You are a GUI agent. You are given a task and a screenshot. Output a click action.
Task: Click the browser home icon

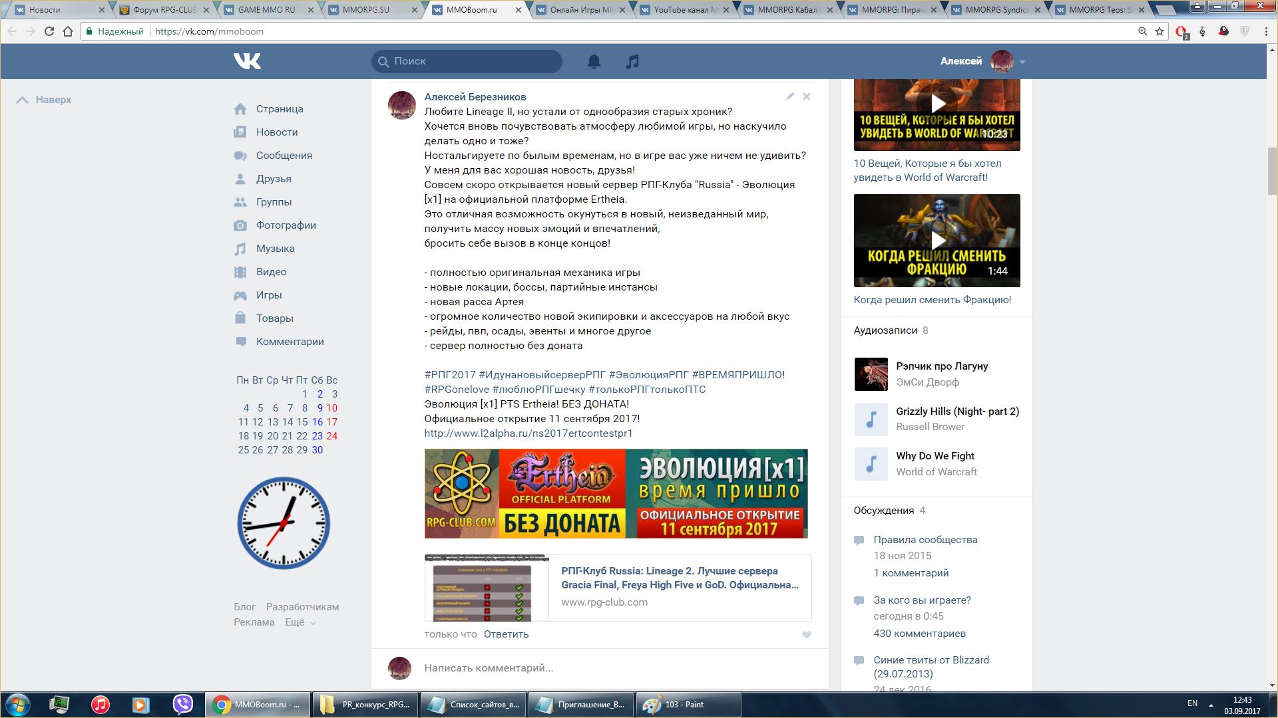click(x=68, y=31)
